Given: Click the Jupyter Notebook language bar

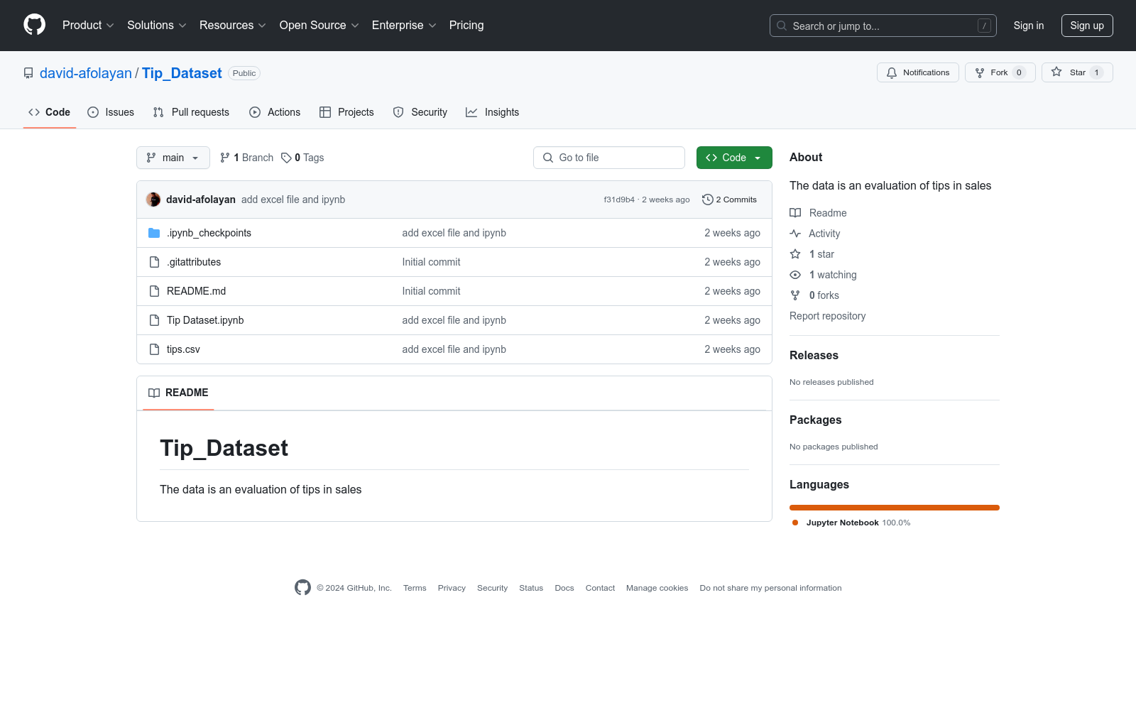Looking at the screenshot, I should 895,508.
